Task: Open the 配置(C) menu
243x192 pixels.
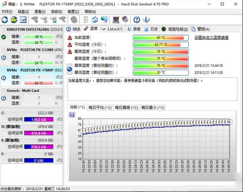Action: pos(73,11)
